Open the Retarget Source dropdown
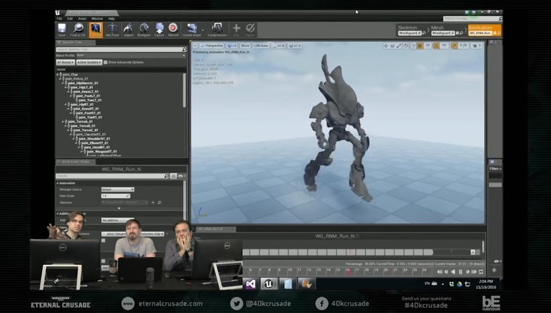The height and width of the screenshot is (313, 551). pos(118,189)
